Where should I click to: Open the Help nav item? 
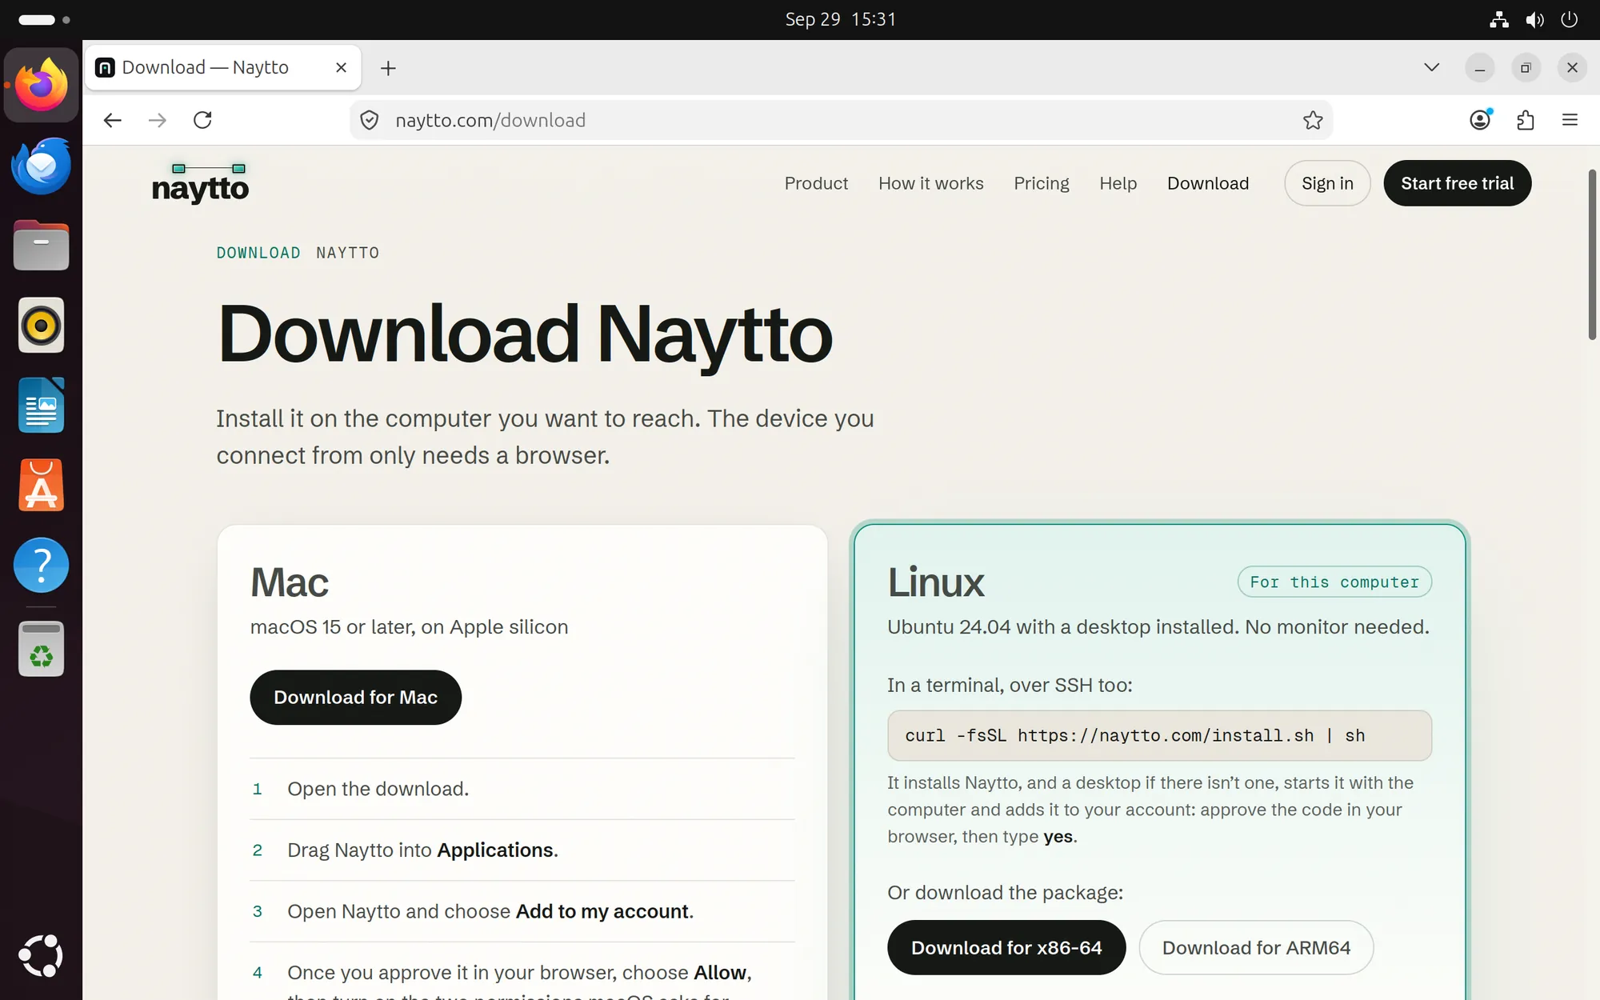click(1118, 183)
